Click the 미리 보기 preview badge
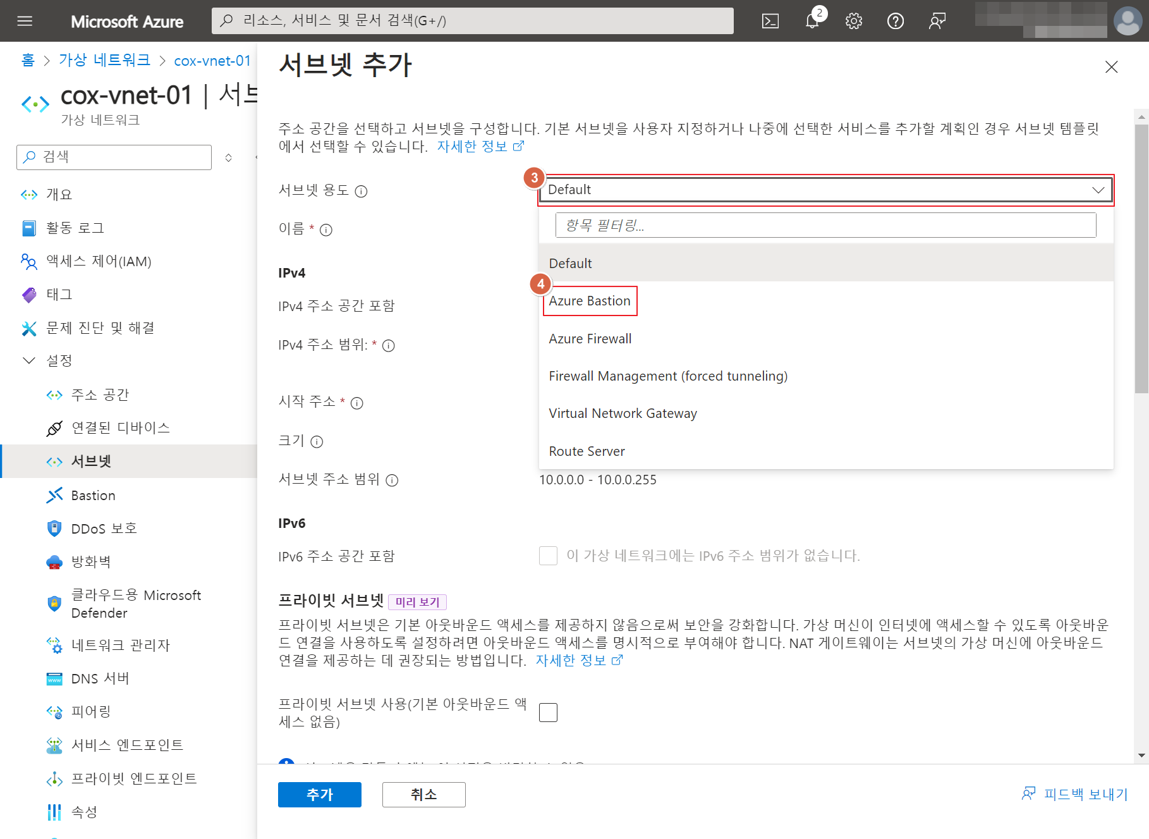This screenshot has height=839, width=1149. [417, 602]
